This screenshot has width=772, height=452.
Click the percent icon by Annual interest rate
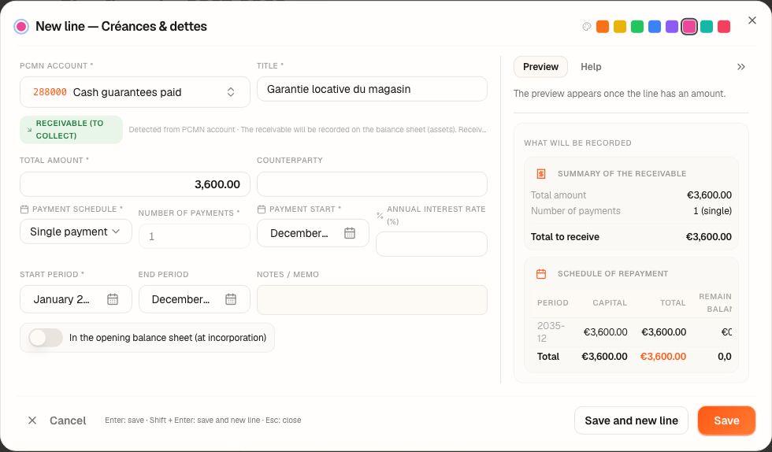coord(380,216)
